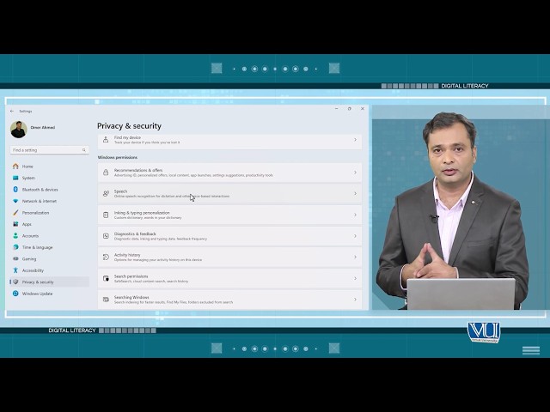This screenshot has width=550, height=412.
Task: Click the Apps grid icon
Action: pyautogui.click(x=15, y=224)
